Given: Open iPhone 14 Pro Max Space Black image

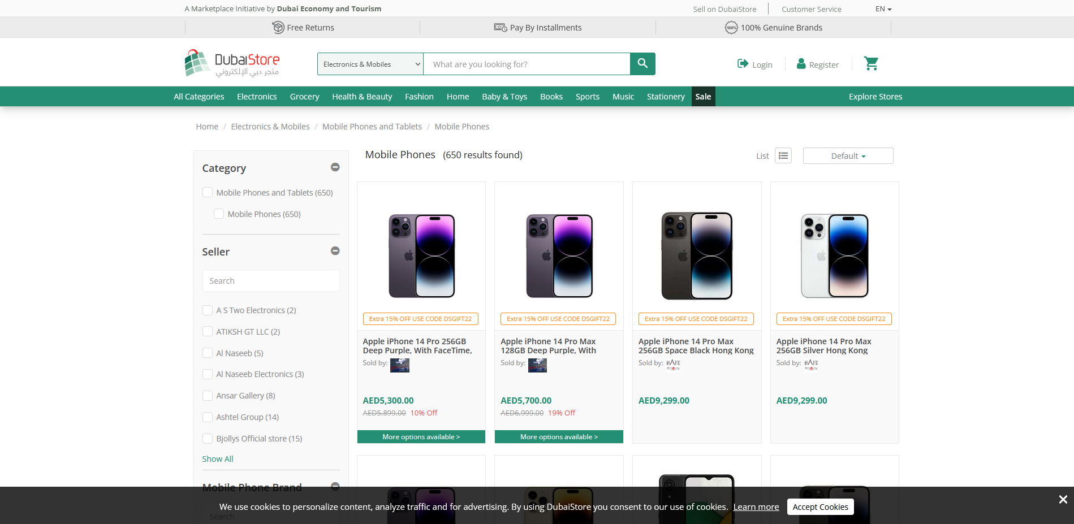Looking at the screenshot, I should pyautogui.click(x=697, y=255).
